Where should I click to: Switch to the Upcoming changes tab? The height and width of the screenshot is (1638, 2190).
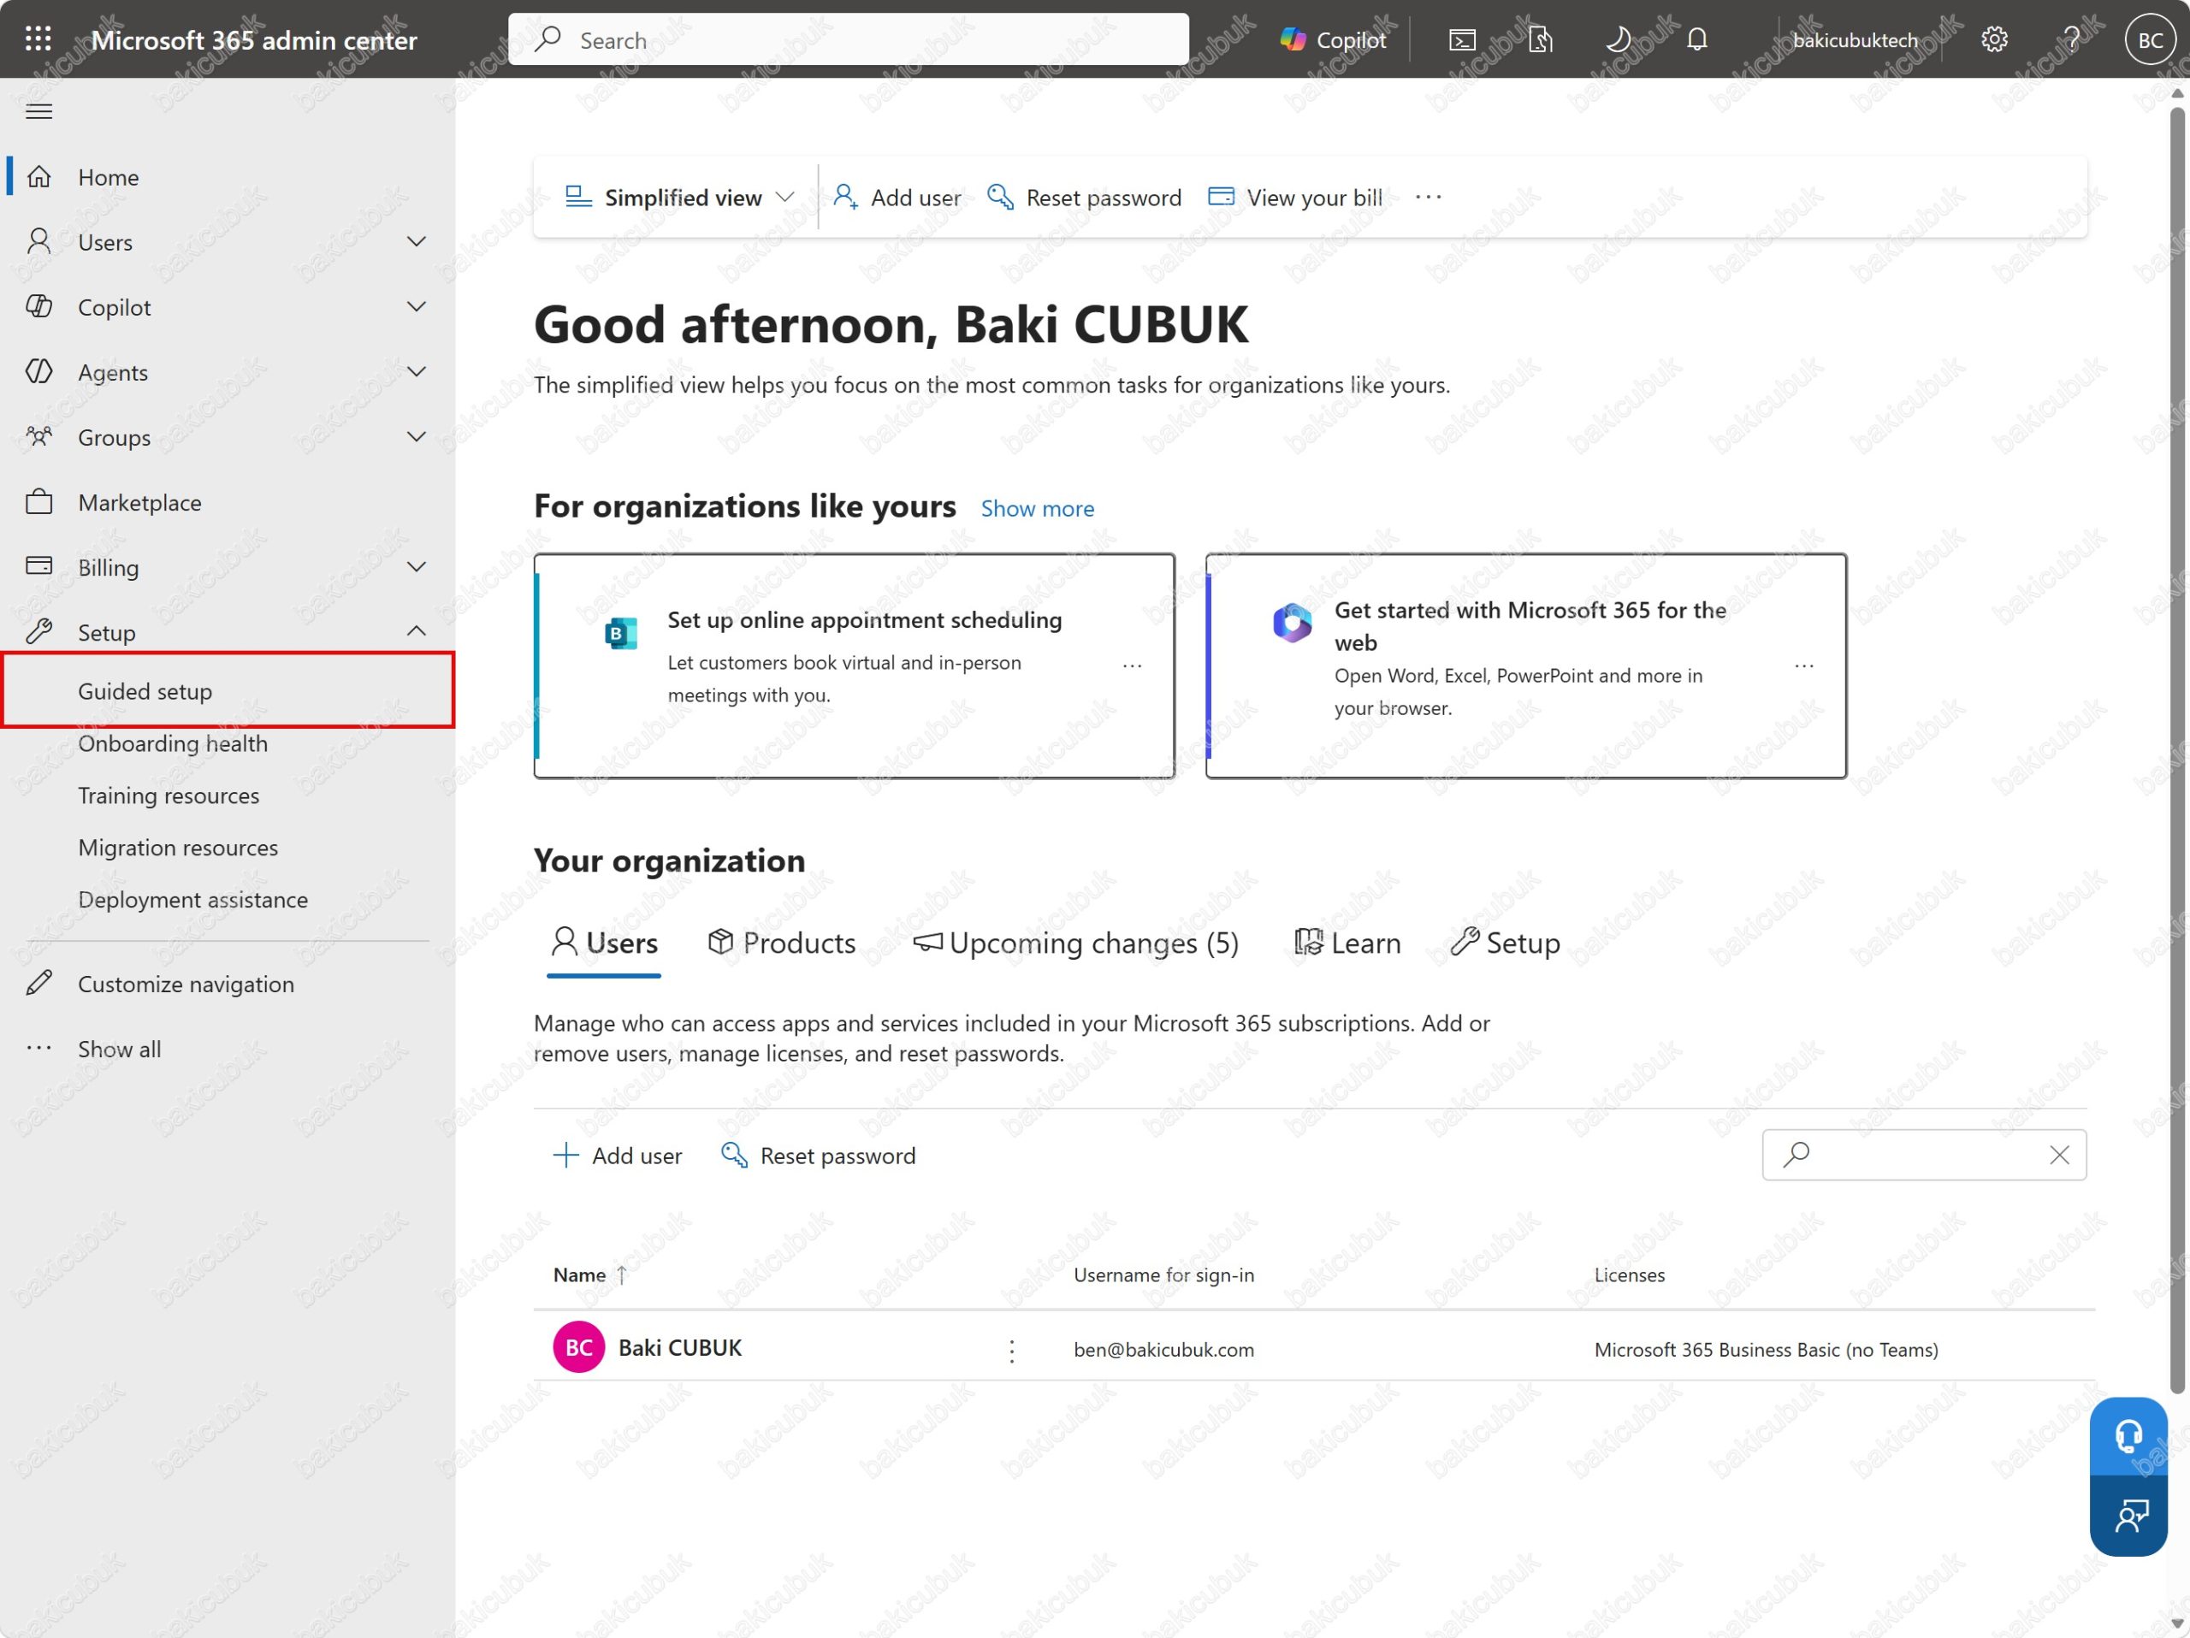(x=1075, y=943)
